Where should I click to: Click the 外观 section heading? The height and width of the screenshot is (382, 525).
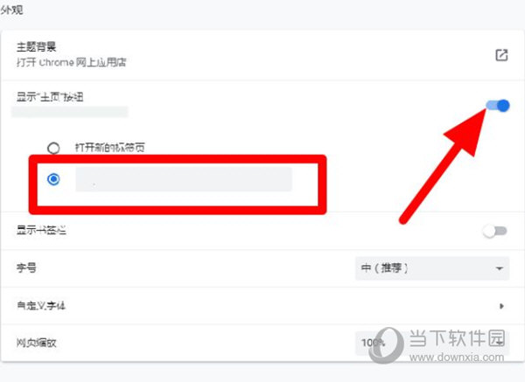tap(11, 10)
